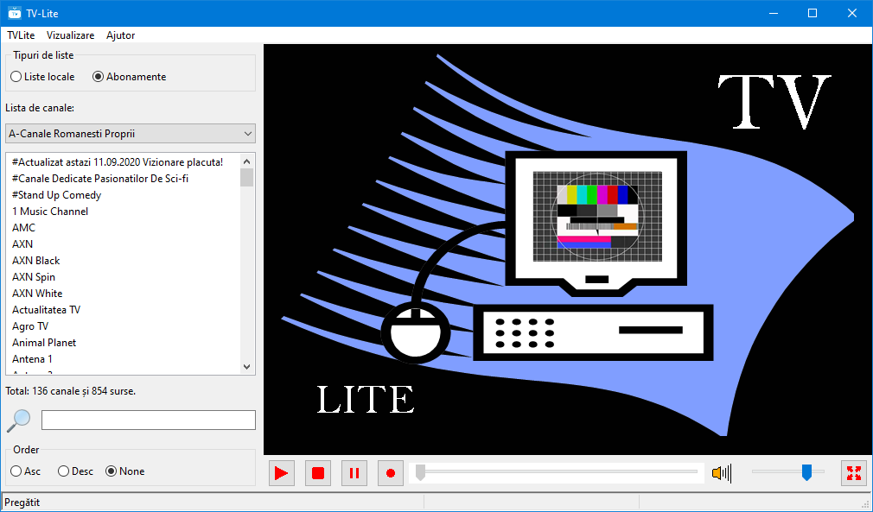Image resolution: width=873 pixels, height=512 pixels.
Task: Open the A-Canale Romanesti Proprii dropdown
Action: 131,134
